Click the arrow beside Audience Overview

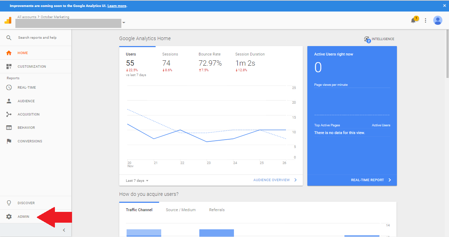(x=295, y=180)
